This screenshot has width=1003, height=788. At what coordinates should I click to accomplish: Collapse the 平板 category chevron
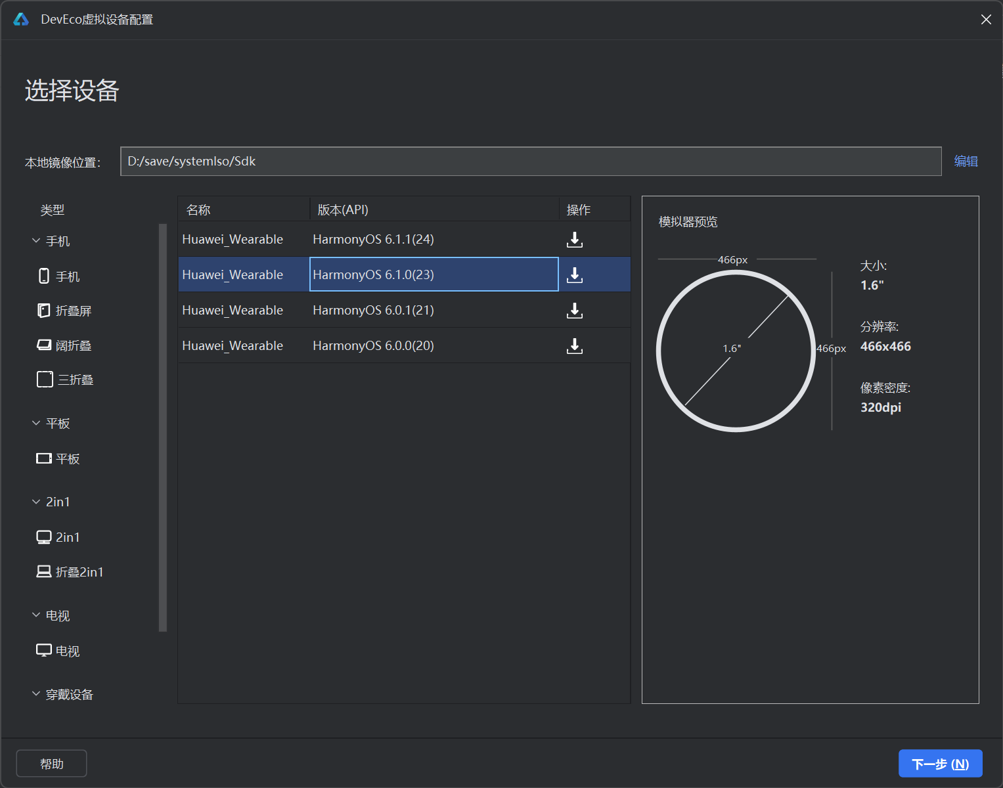(36, 424)
